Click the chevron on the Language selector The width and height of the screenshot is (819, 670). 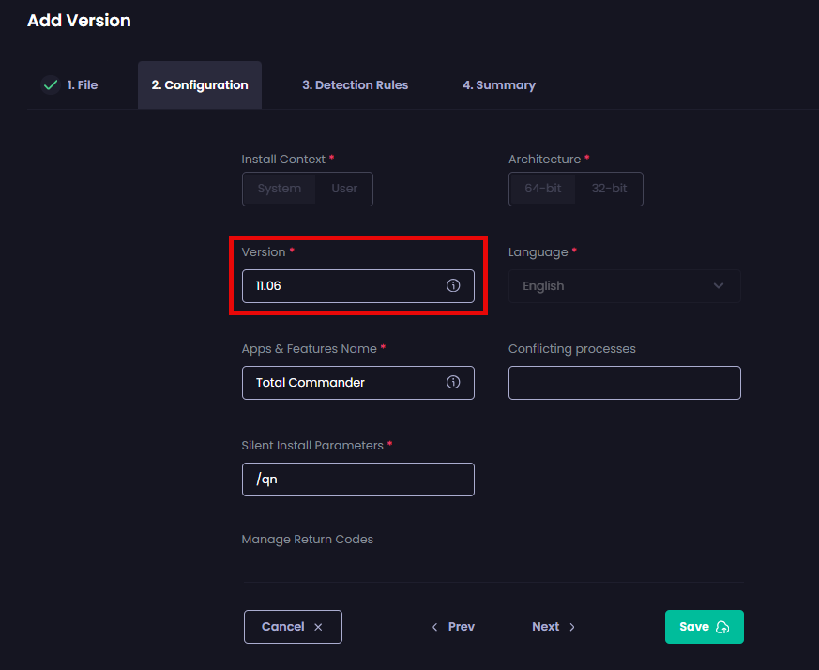click(720, 285)
